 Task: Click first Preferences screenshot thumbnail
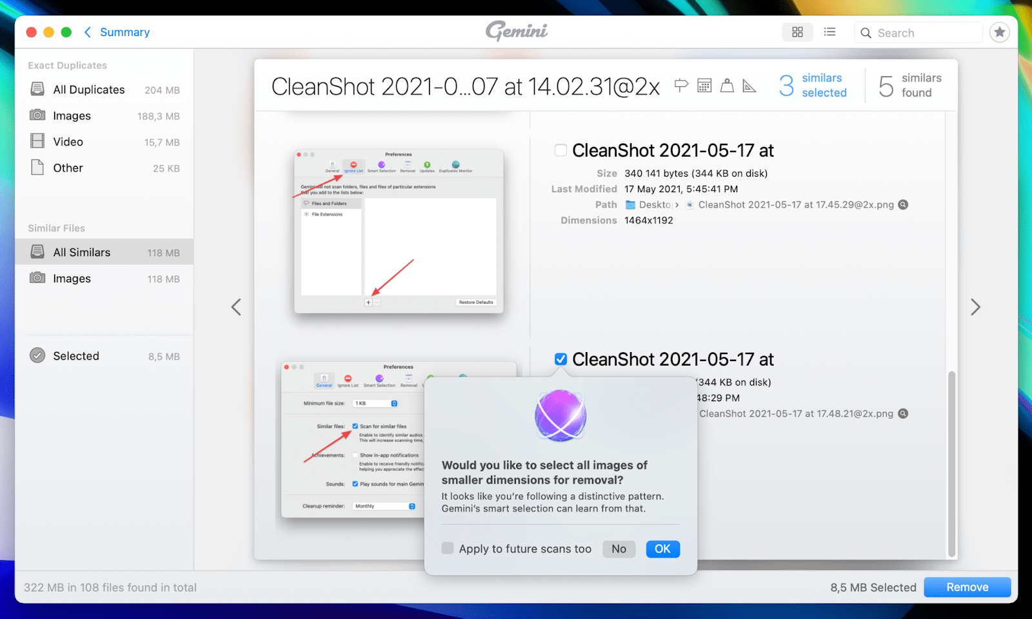[x=399, y=231]
